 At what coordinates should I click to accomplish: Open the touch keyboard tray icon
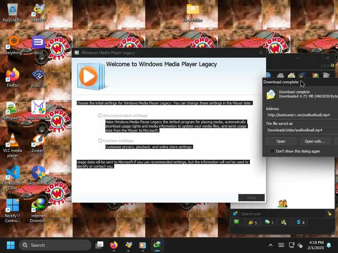point(281,245)
